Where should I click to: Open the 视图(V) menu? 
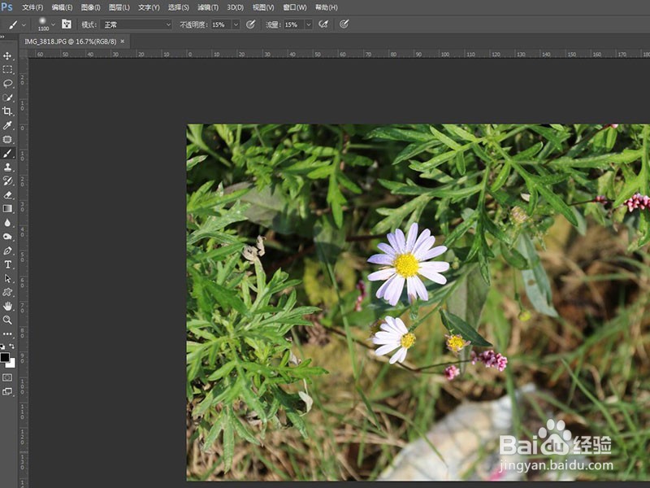coord(263,7)
